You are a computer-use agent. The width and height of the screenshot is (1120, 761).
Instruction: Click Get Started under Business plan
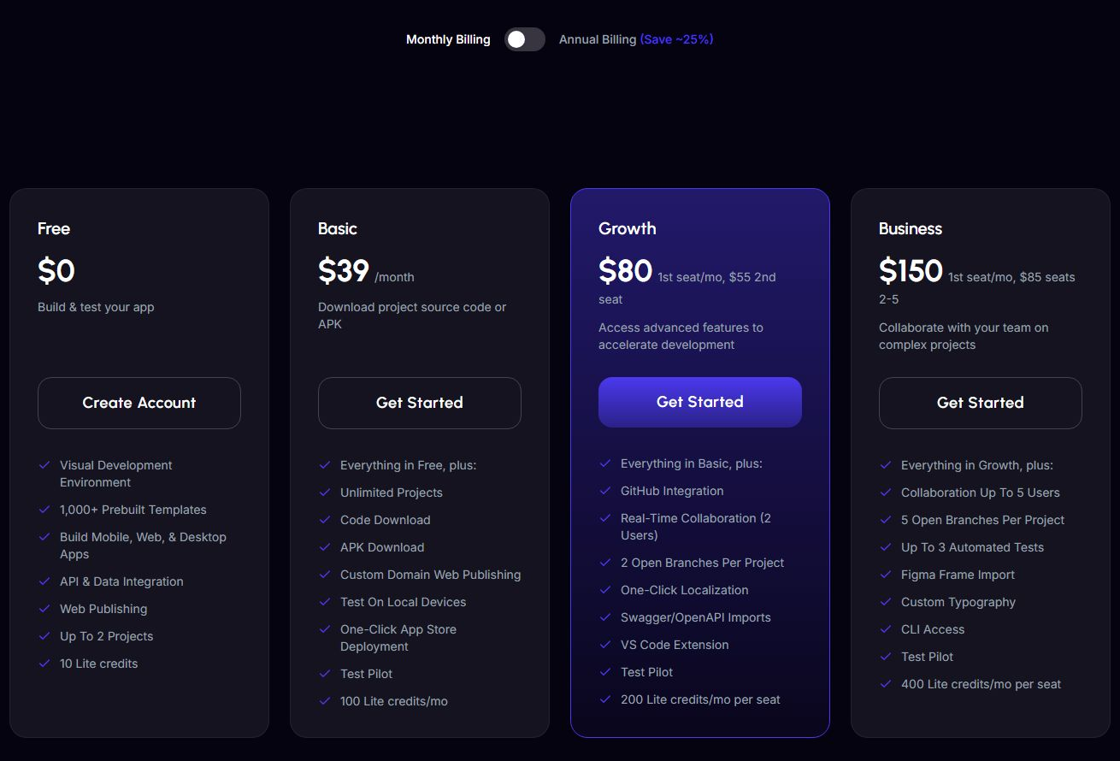pyautogui.click(x=981, y=403)
